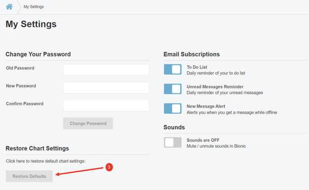Go to home via the house icon

(x=9, y=7)
